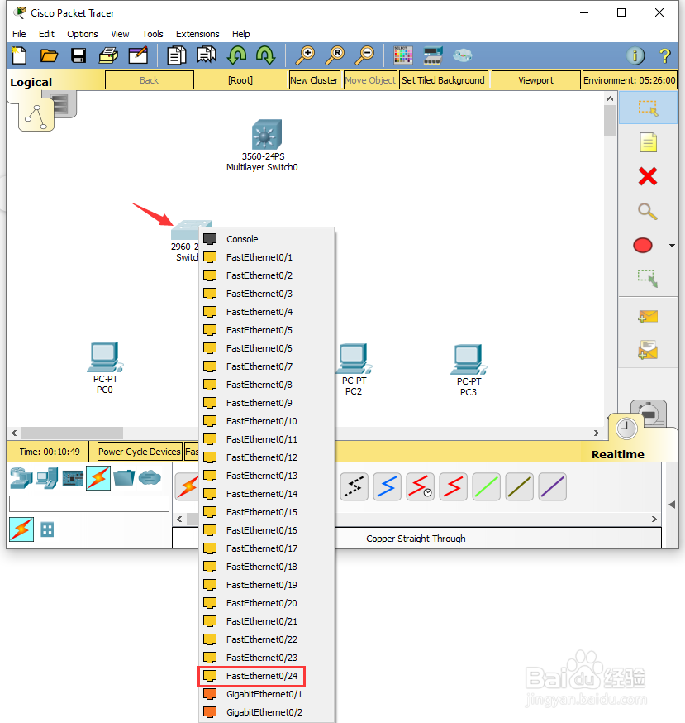Select the Components category icon
Screen dimensions: 685x723
click(x=73, y=478)
